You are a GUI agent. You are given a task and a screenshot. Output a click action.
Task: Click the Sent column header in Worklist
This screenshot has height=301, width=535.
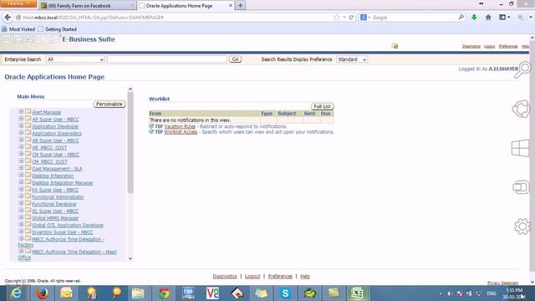(x=309, y=114)
